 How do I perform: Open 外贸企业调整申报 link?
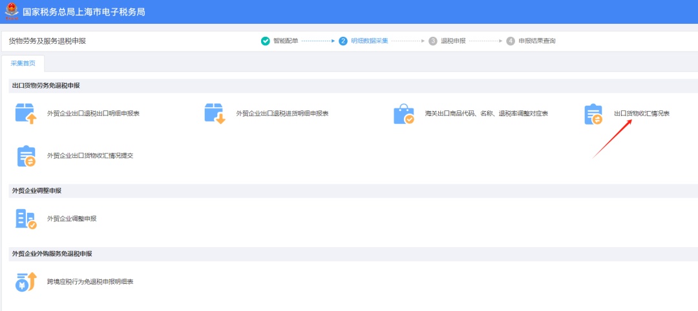[x=72, y=219]
